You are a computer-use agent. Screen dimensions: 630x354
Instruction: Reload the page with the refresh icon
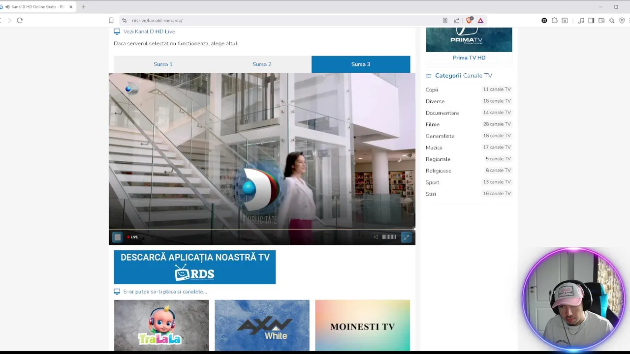click(x=20, y=20)
